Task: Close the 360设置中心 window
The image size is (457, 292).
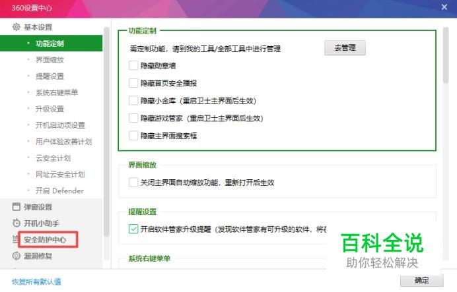Action: (444, 7)
